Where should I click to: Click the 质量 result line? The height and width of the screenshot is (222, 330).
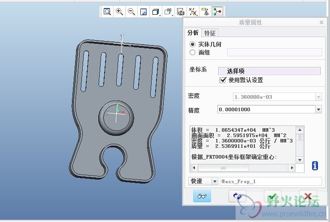pos(231,146)
